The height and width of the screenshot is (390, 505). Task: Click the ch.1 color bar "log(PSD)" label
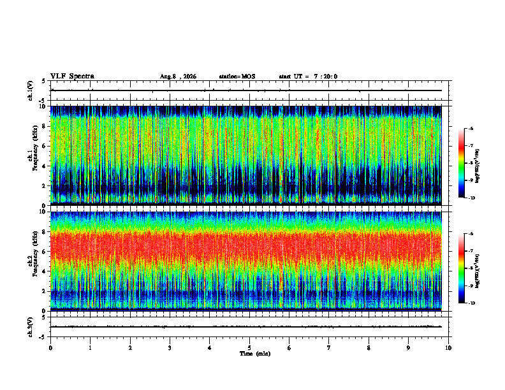click(478, 166)
